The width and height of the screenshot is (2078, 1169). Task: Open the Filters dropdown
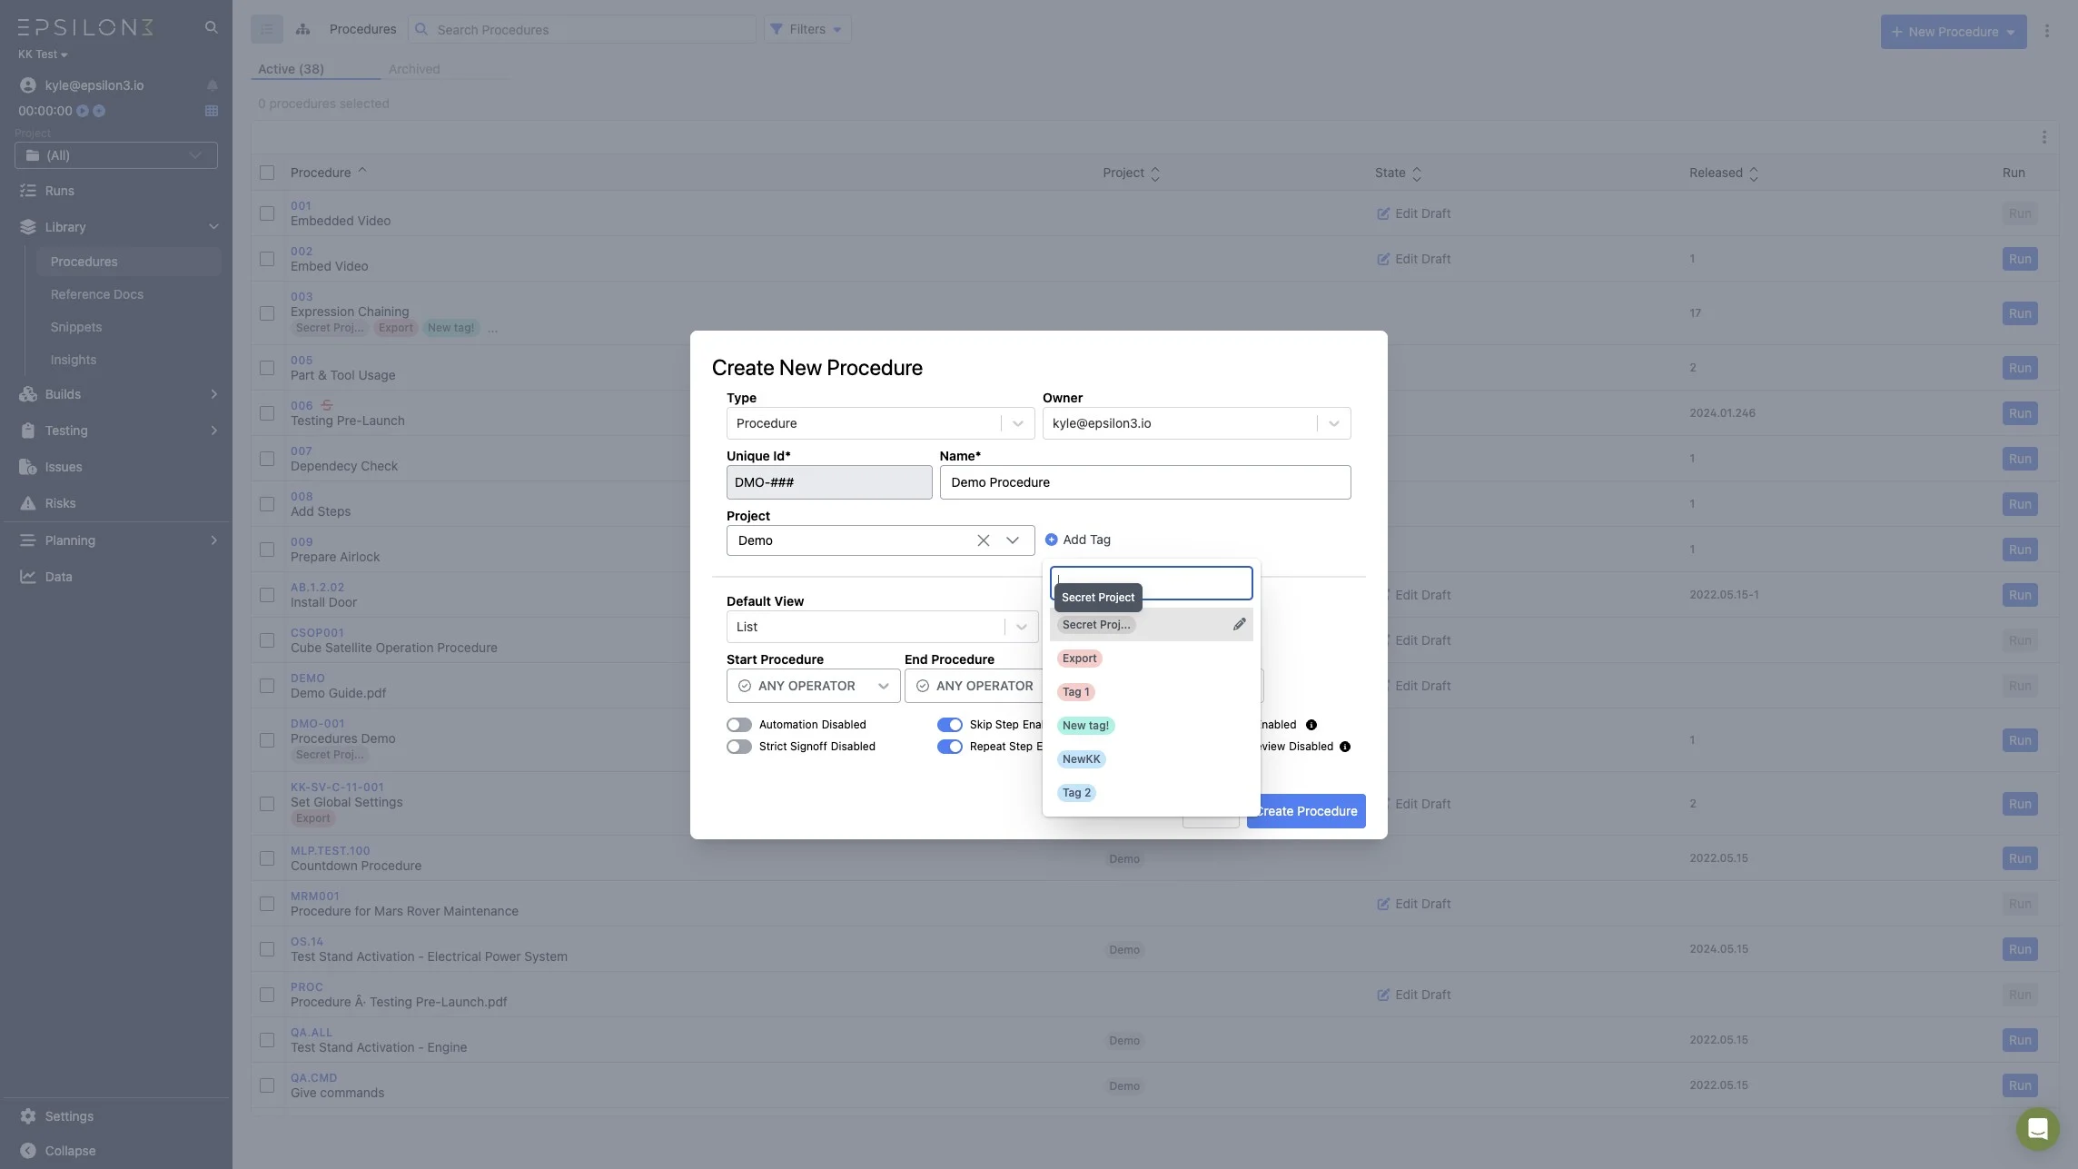coord(806,29)
